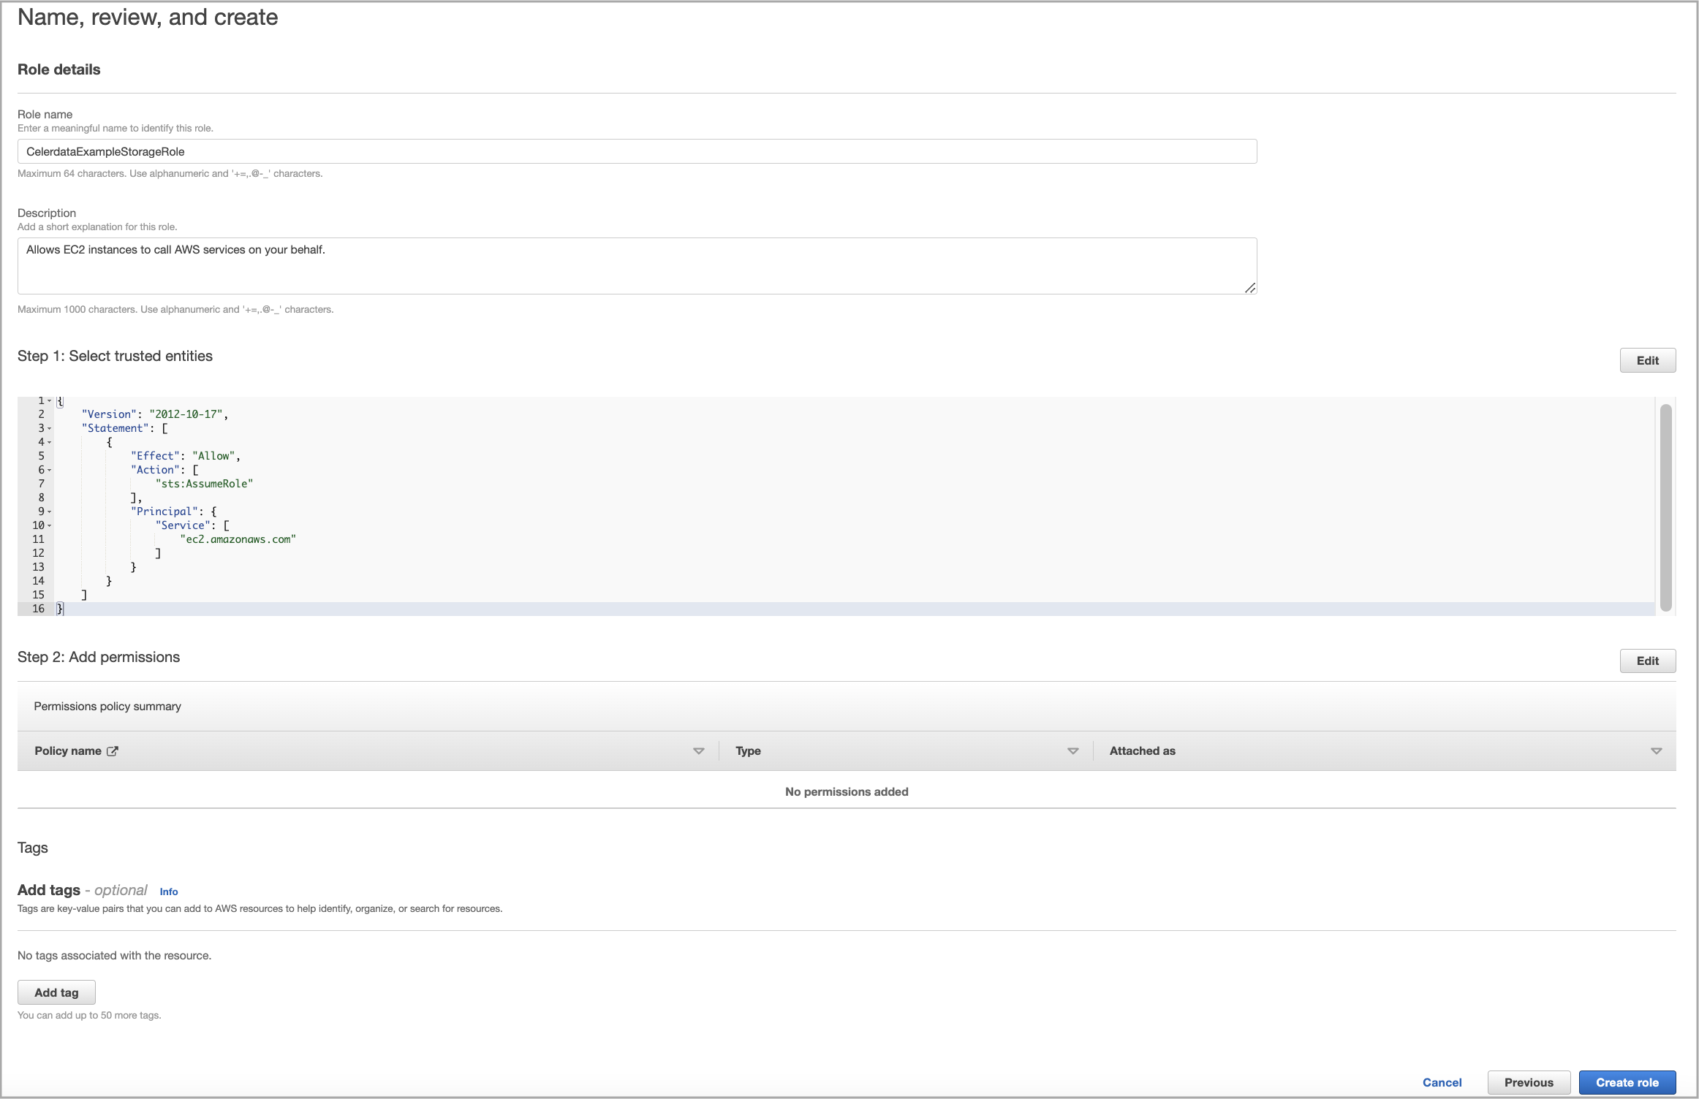Click the external link icon on Policy name
1699x1099 pixels.
point(113,751)
